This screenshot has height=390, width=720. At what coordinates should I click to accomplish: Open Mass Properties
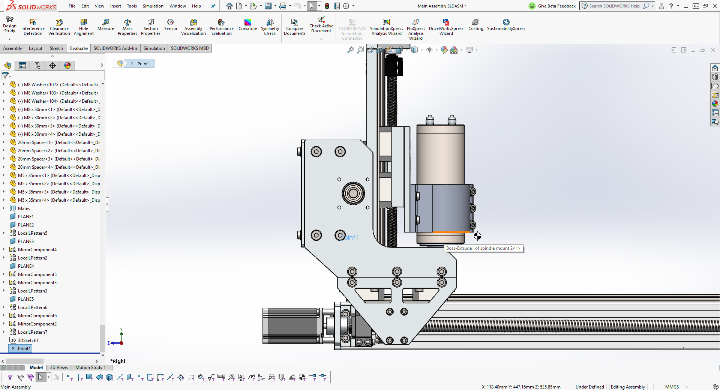(x=127, y=27)
